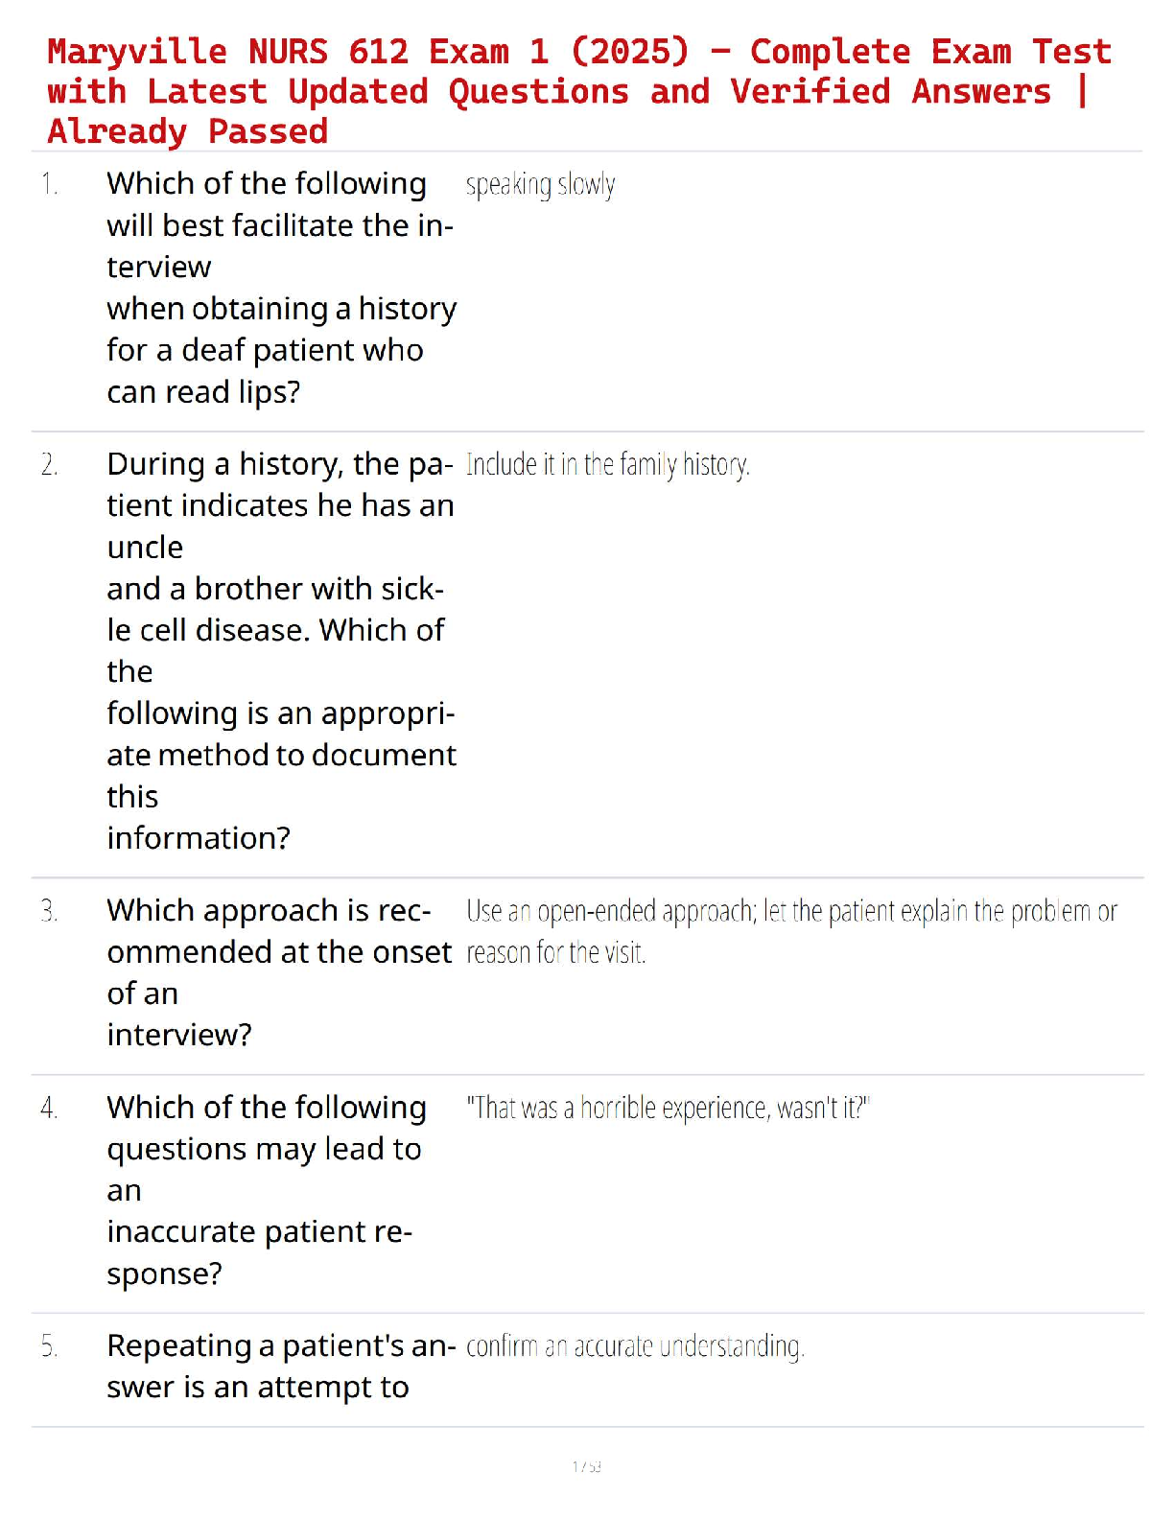Click the answer 'speaking slowly'
This screenshot has height=1519, width=1174.
coord(540,184)
